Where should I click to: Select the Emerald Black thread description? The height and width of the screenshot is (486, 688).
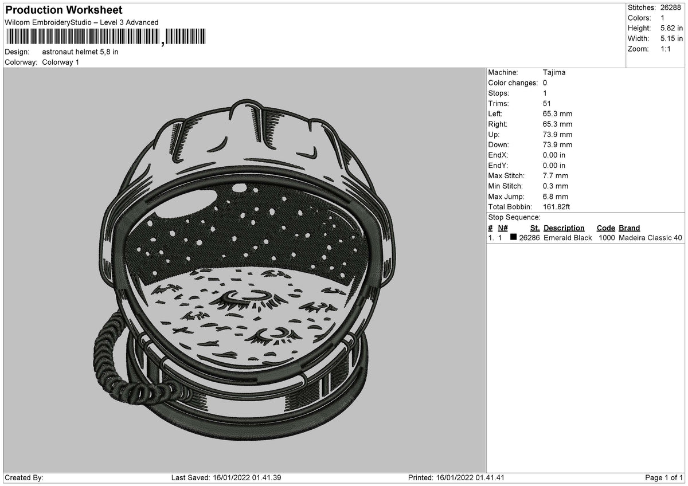tap(568, 238)
